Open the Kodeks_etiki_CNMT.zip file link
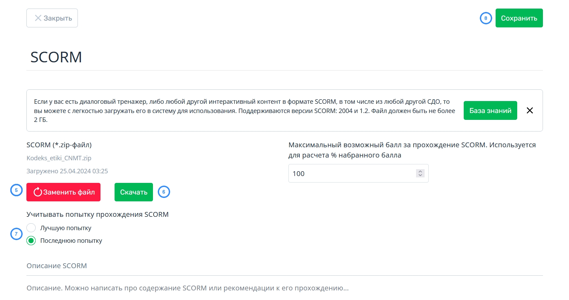 [59, 158]
